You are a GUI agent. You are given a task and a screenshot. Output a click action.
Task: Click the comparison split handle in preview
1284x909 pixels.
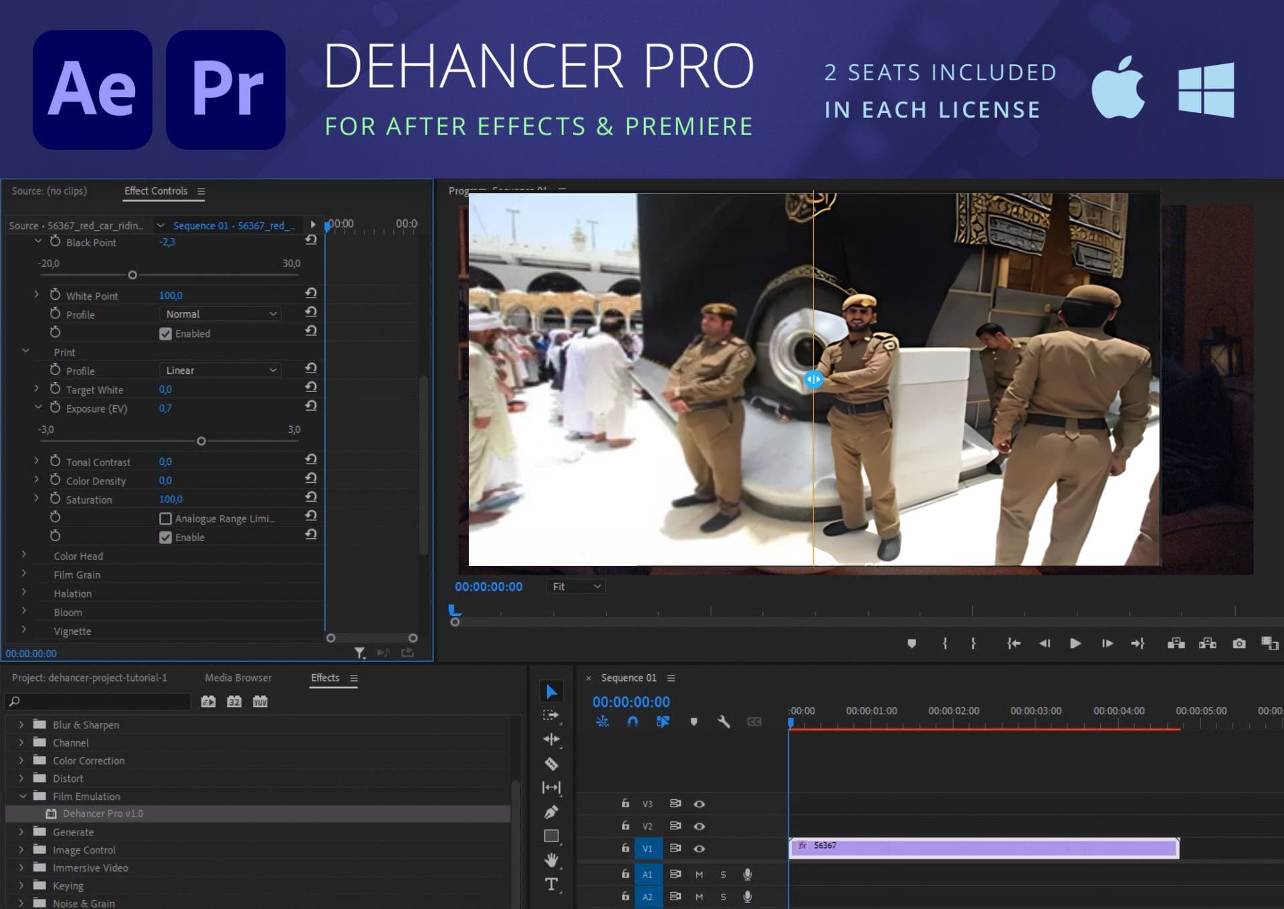(x=813, y=380)
